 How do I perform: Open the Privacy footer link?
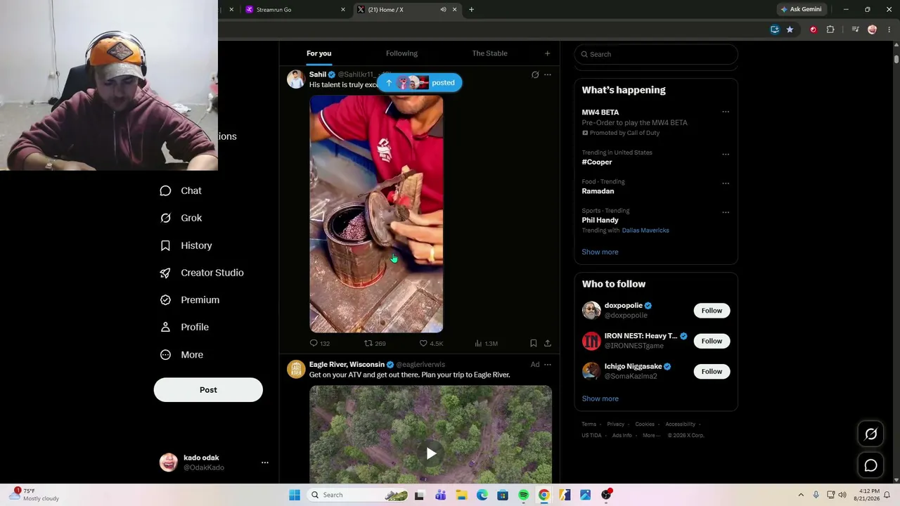pos(615,424)
